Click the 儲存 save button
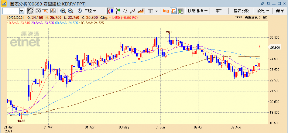Viewport: 288px width, 133px height. point(280,11)
